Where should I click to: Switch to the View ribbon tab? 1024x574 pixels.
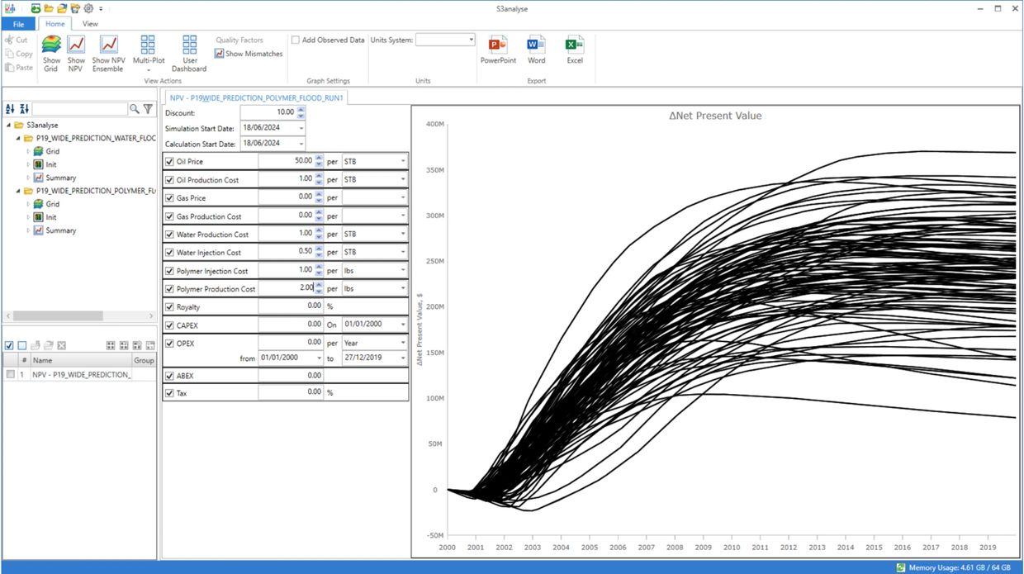(90, 24)
